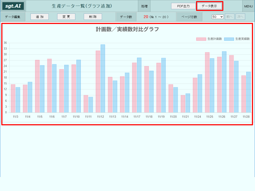Click the chart title 計画数/実績数対比グラフ
The width and height of the screenshot is (255, 191).
tap(127, 29)
